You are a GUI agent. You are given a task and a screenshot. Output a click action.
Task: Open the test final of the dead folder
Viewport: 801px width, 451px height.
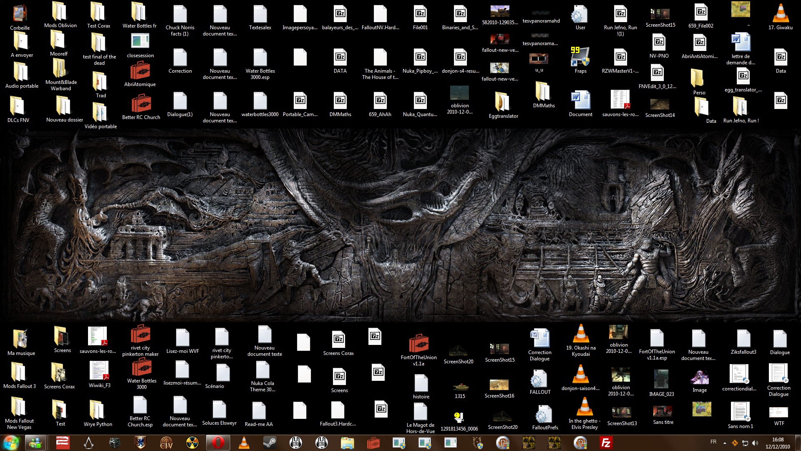(x=99, y=49)
